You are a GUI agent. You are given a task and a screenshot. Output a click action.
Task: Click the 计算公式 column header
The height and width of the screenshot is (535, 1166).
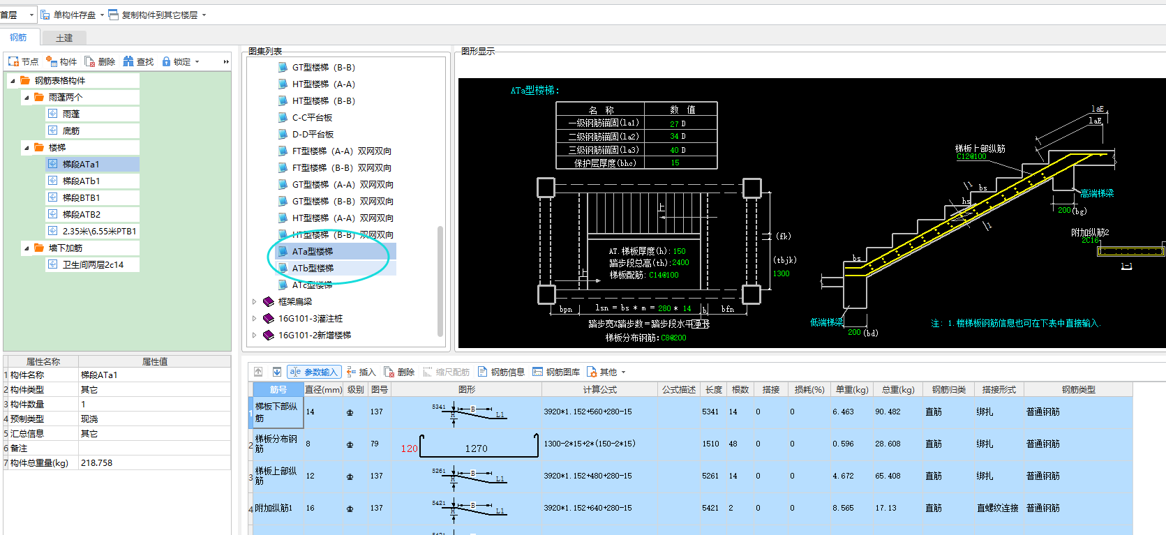(599, 389)
